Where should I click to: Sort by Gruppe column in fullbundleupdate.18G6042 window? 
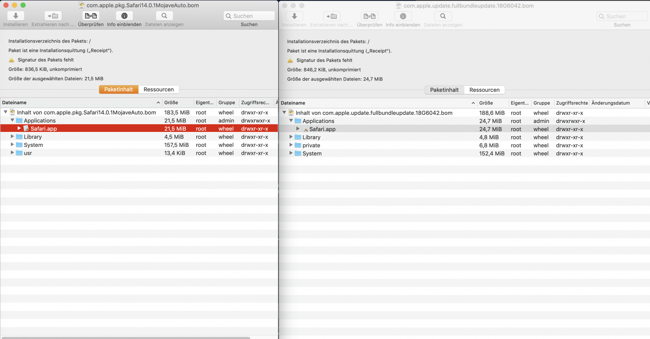(x=543, y=103)
